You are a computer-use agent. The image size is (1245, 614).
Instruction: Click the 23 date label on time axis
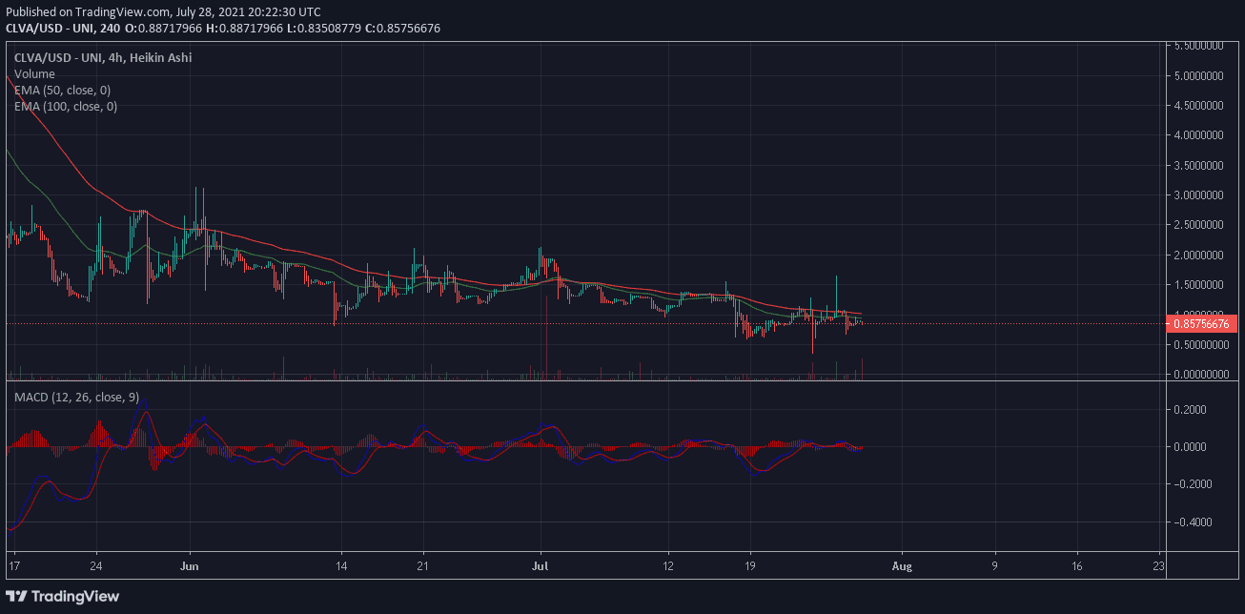[x=1158, y=564]
